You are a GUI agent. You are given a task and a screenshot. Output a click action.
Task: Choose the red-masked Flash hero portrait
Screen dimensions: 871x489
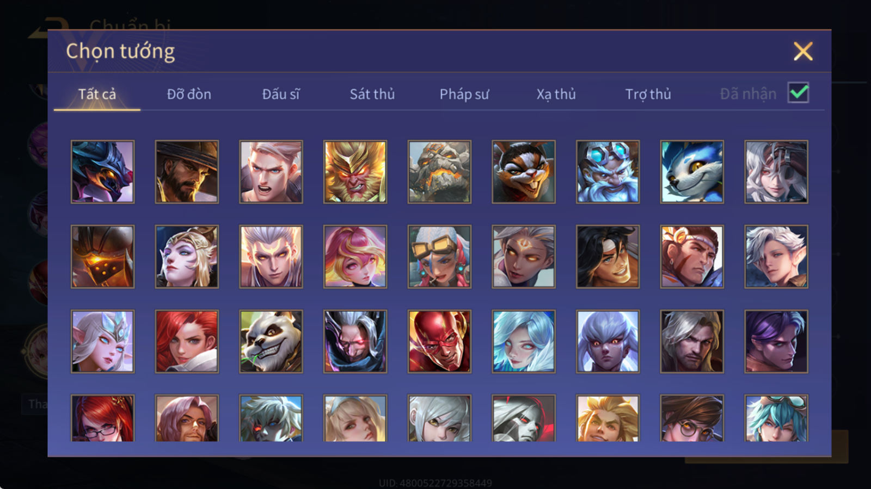coord(439,341)
